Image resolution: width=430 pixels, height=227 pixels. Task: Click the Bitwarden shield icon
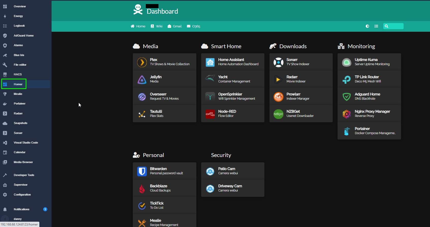[x=142, y=171]
